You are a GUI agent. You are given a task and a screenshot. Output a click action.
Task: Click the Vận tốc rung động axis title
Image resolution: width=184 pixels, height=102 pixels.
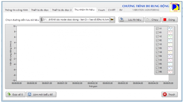pos(11,53)
